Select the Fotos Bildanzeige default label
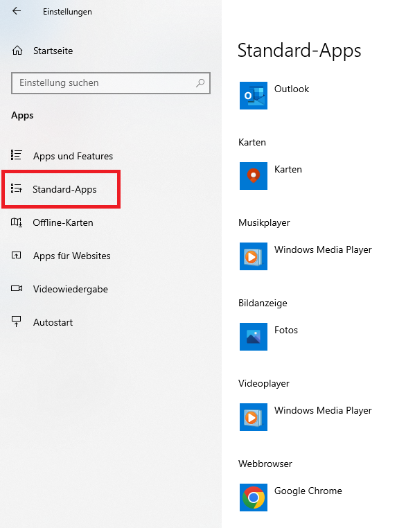406x528 pixels. pos(286,330)
